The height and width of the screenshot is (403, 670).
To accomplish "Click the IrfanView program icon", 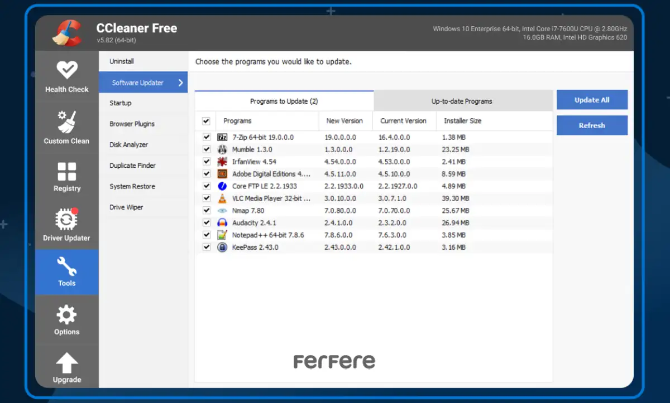I will coord(222,162).
